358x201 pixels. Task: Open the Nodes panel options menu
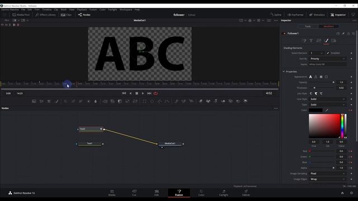276,108
